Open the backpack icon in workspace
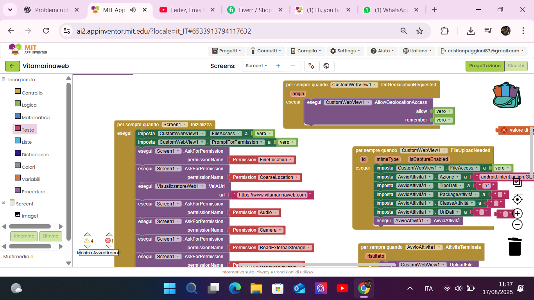Screen dimensions: 534x300 507,95
